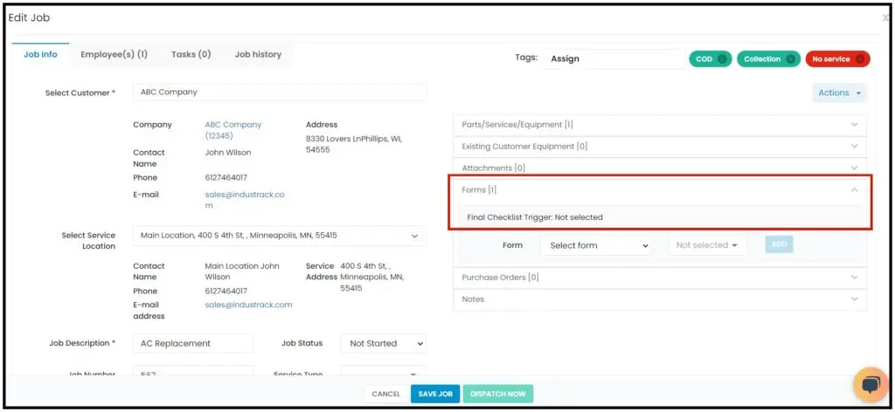The image size is (895, 412).
Task: Open the Not selected trigger dropdown
Action: point(707,245)
